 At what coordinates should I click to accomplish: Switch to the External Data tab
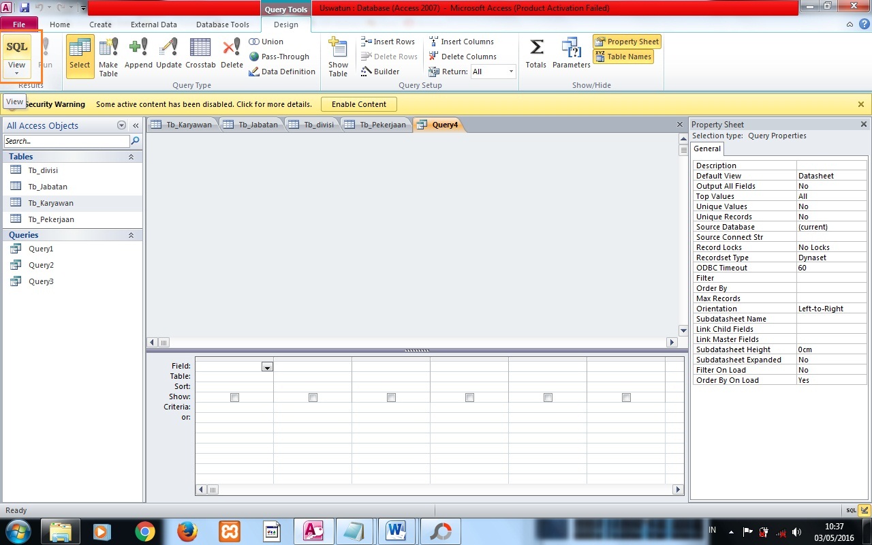pos(154,25)
